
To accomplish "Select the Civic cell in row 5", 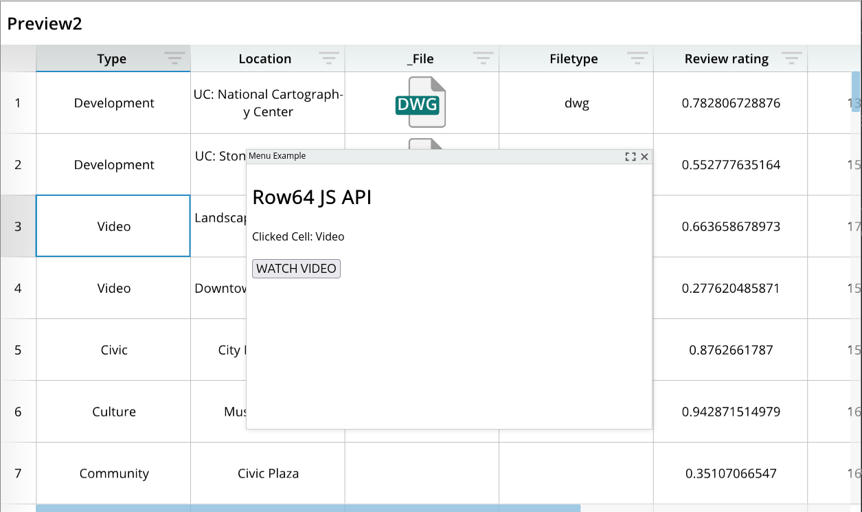I will [x=113, y=350].
